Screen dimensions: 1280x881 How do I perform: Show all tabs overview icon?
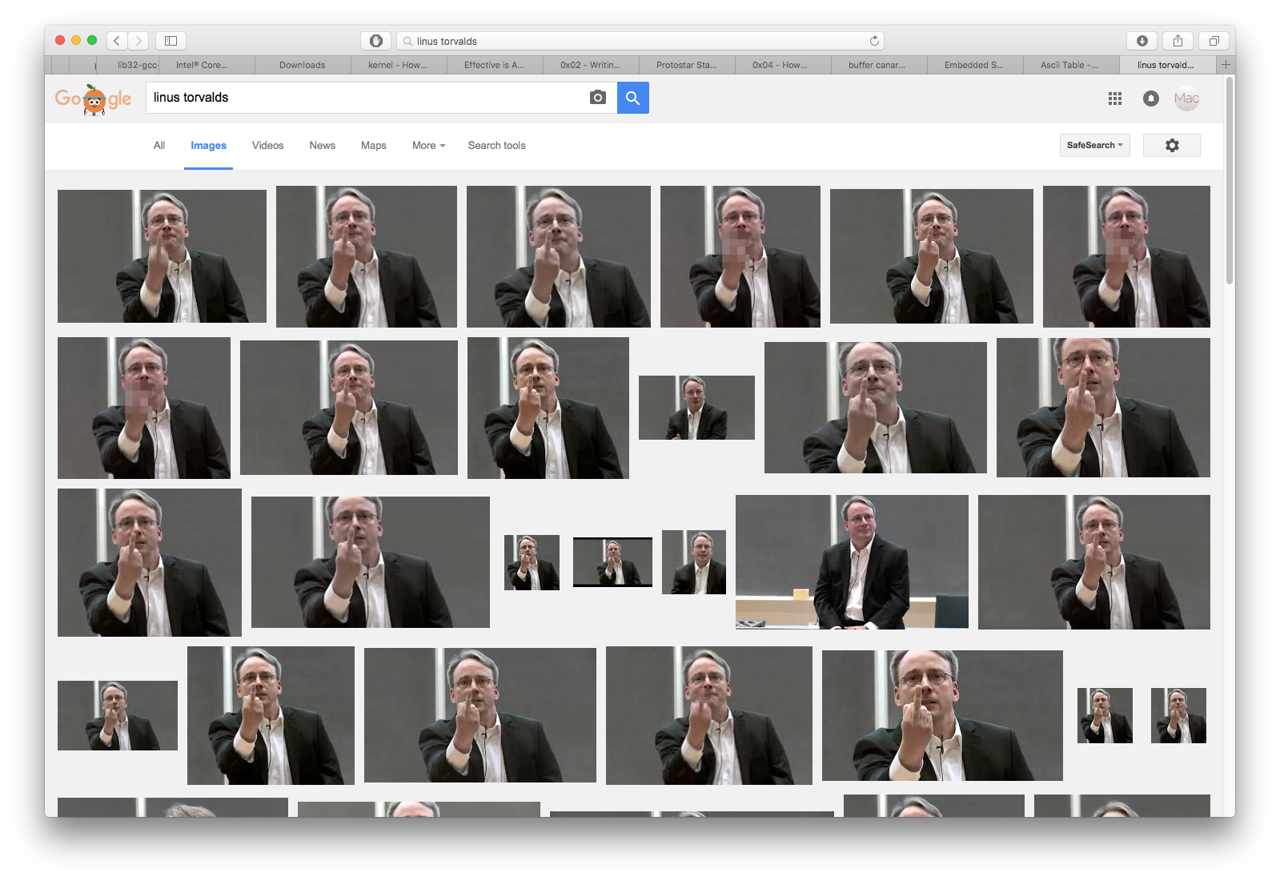(x=1214, y=41)
